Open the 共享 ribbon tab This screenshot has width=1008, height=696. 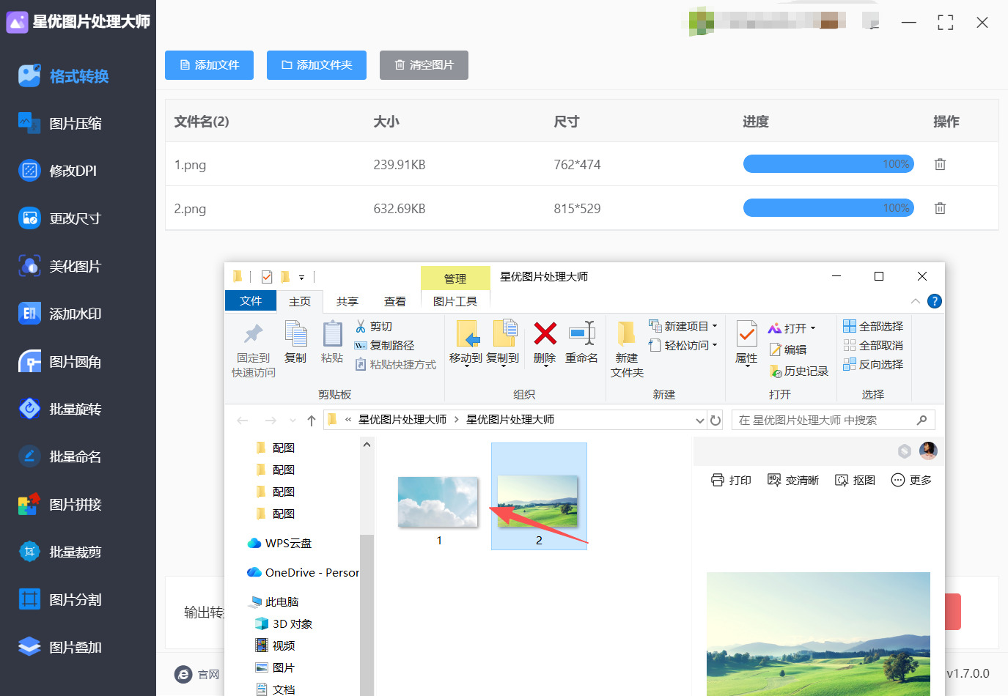coord(347,302)
